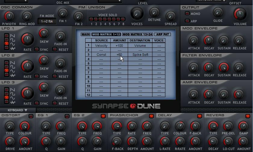The width and height of the screenshot is (253, 152).
Task: Switch to MOD MATRIX 1>12 tab
Action: point(106,34)
